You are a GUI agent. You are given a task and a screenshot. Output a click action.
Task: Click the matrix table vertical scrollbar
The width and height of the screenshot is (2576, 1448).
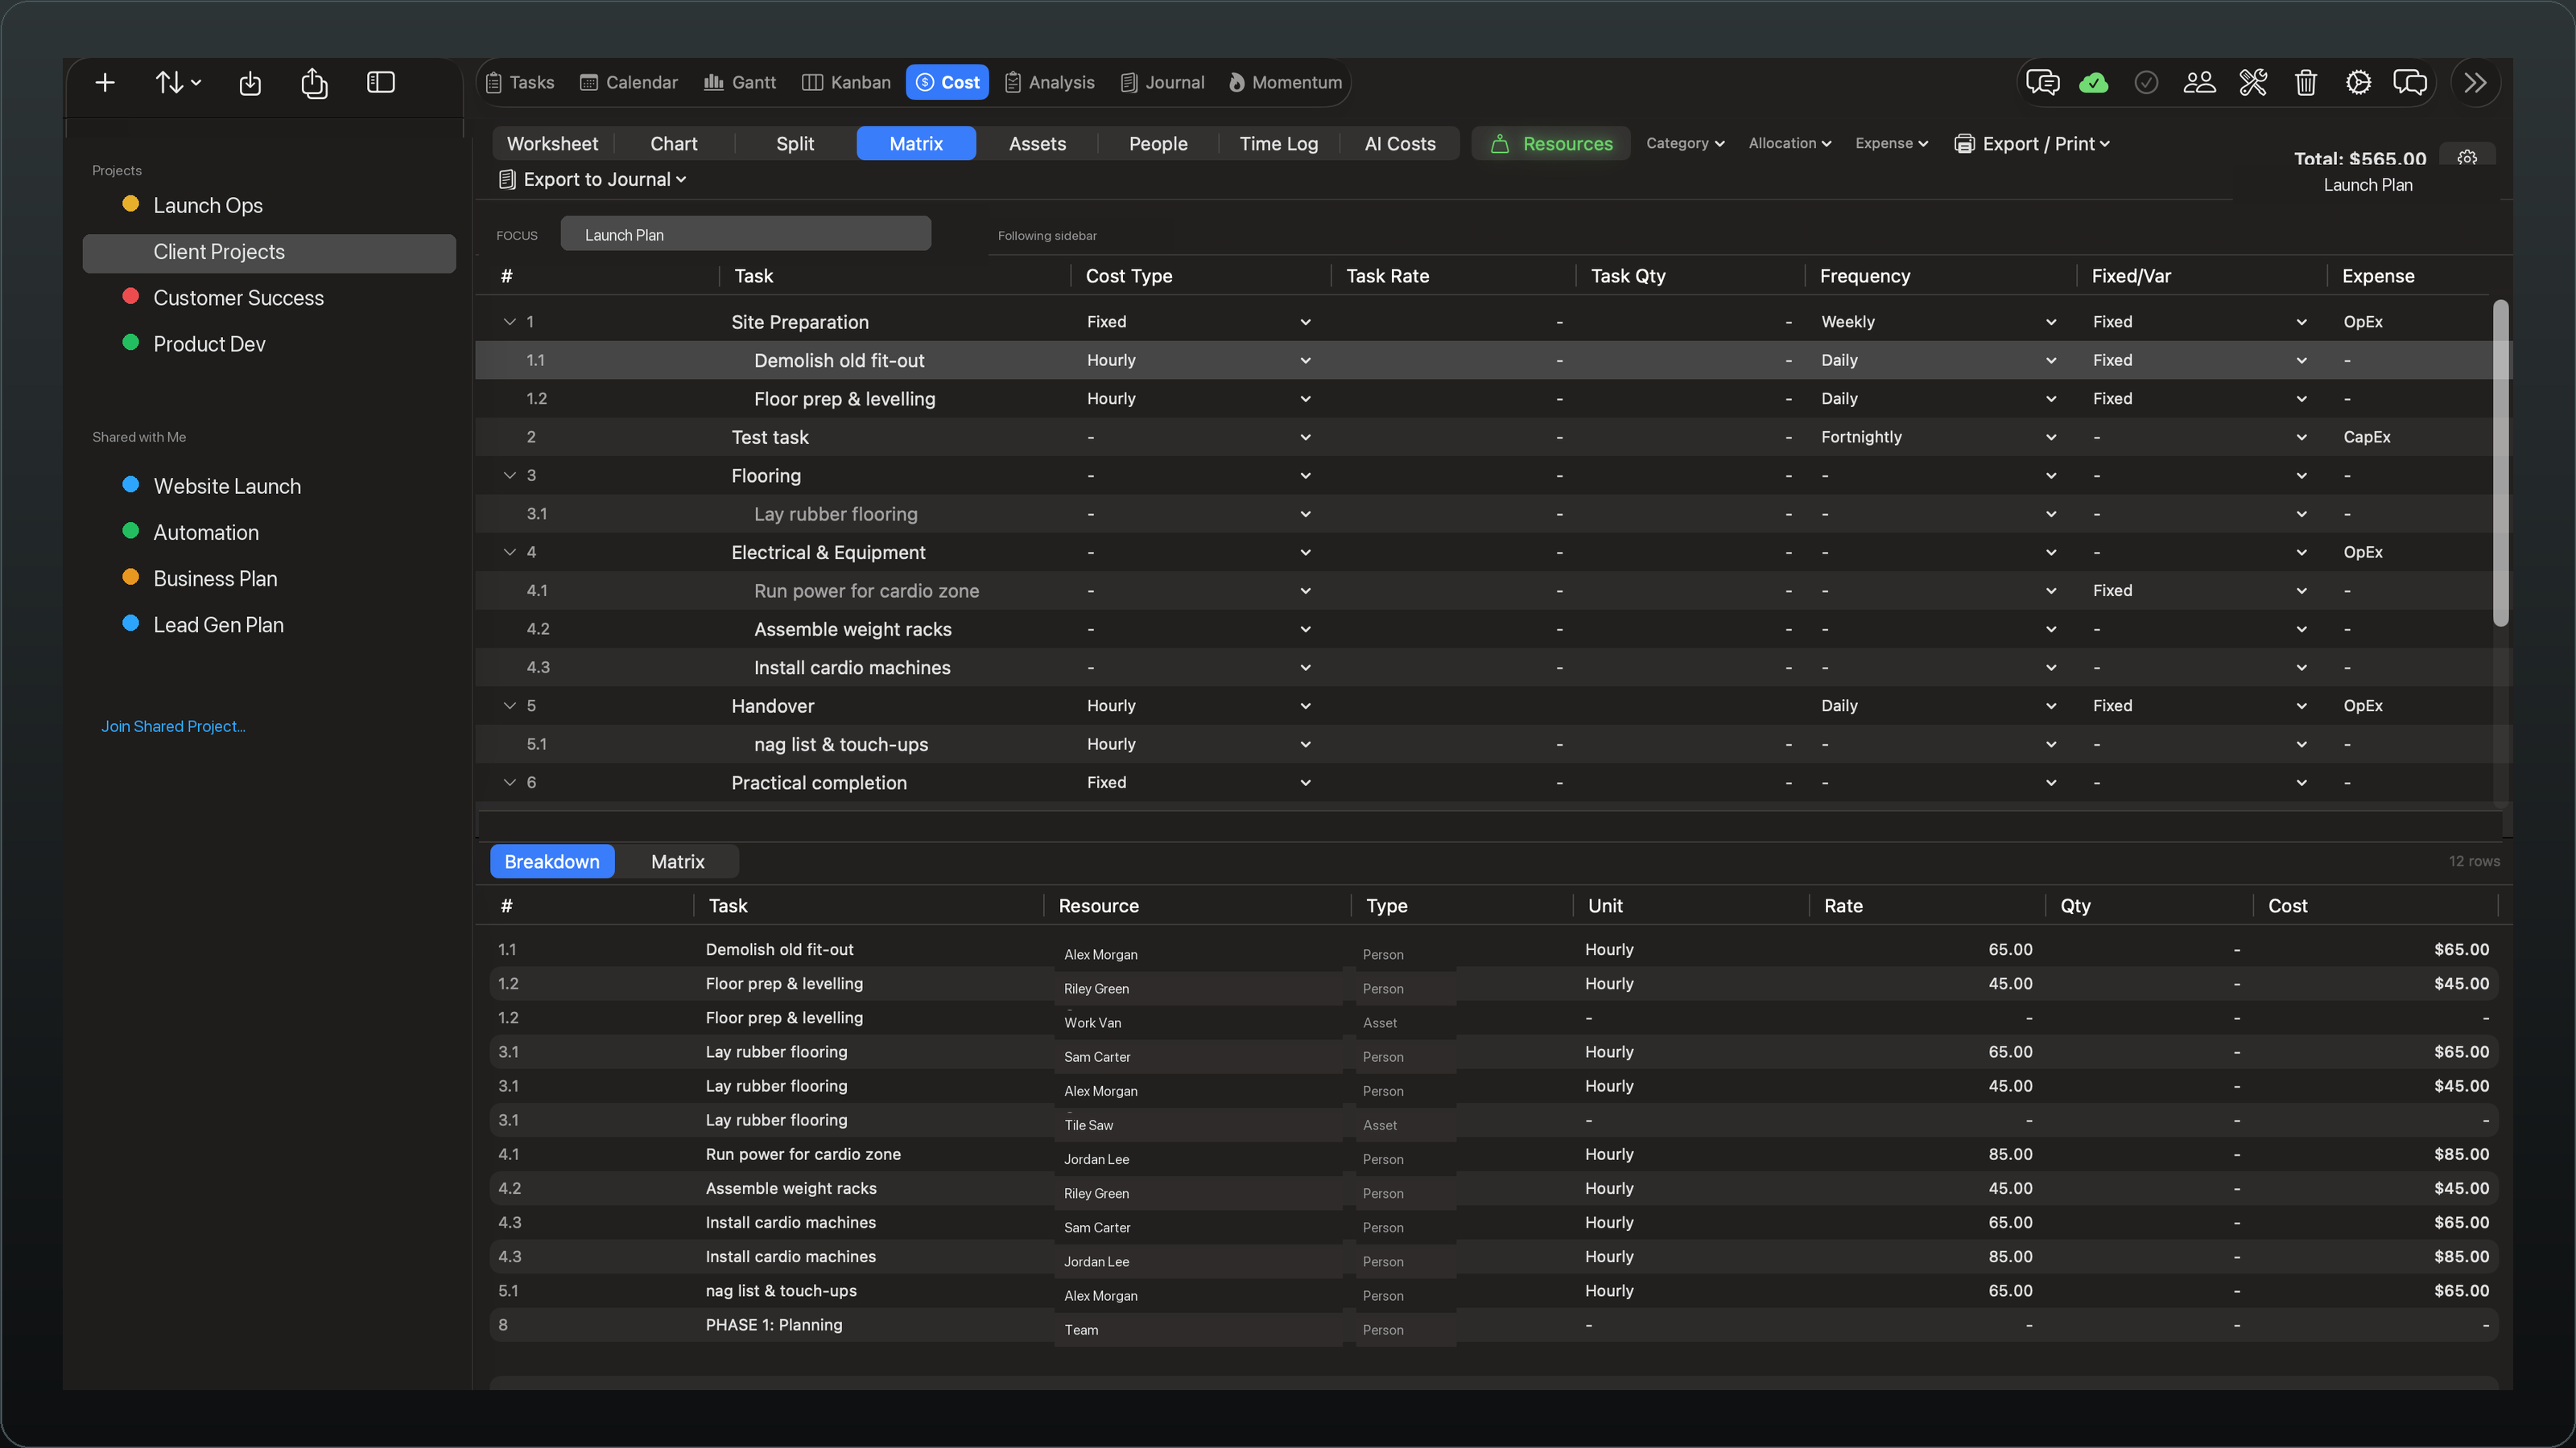[x=2500, y=465]
